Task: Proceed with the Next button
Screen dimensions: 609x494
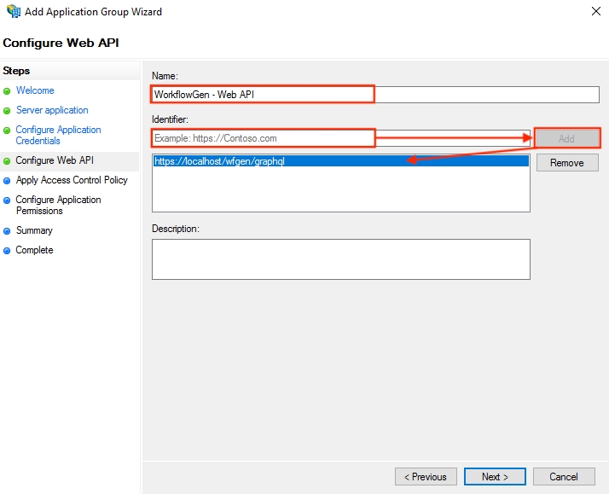Action: pos(495,476)
